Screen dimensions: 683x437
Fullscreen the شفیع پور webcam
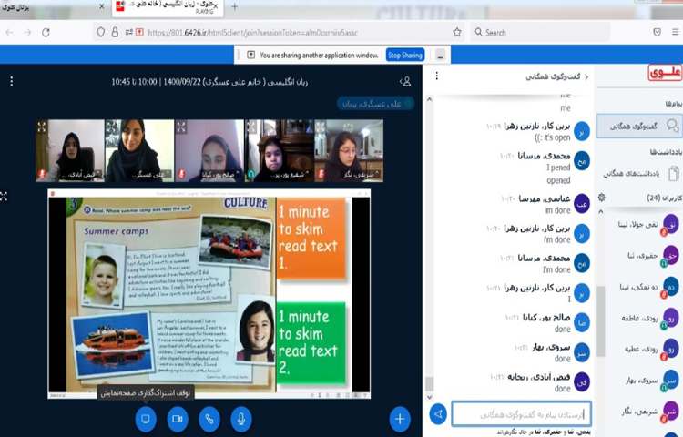[x=251, y=127]
